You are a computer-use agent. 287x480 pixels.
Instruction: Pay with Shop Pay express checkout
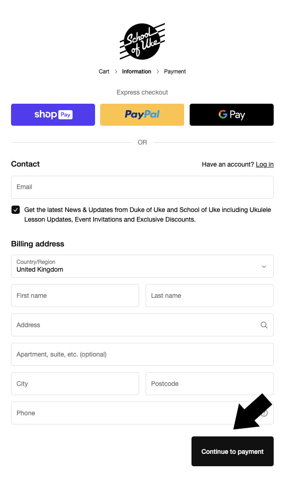pyautogui.click(x=53, y=115)
